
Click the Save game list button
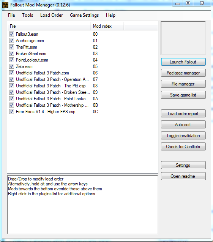183,95
